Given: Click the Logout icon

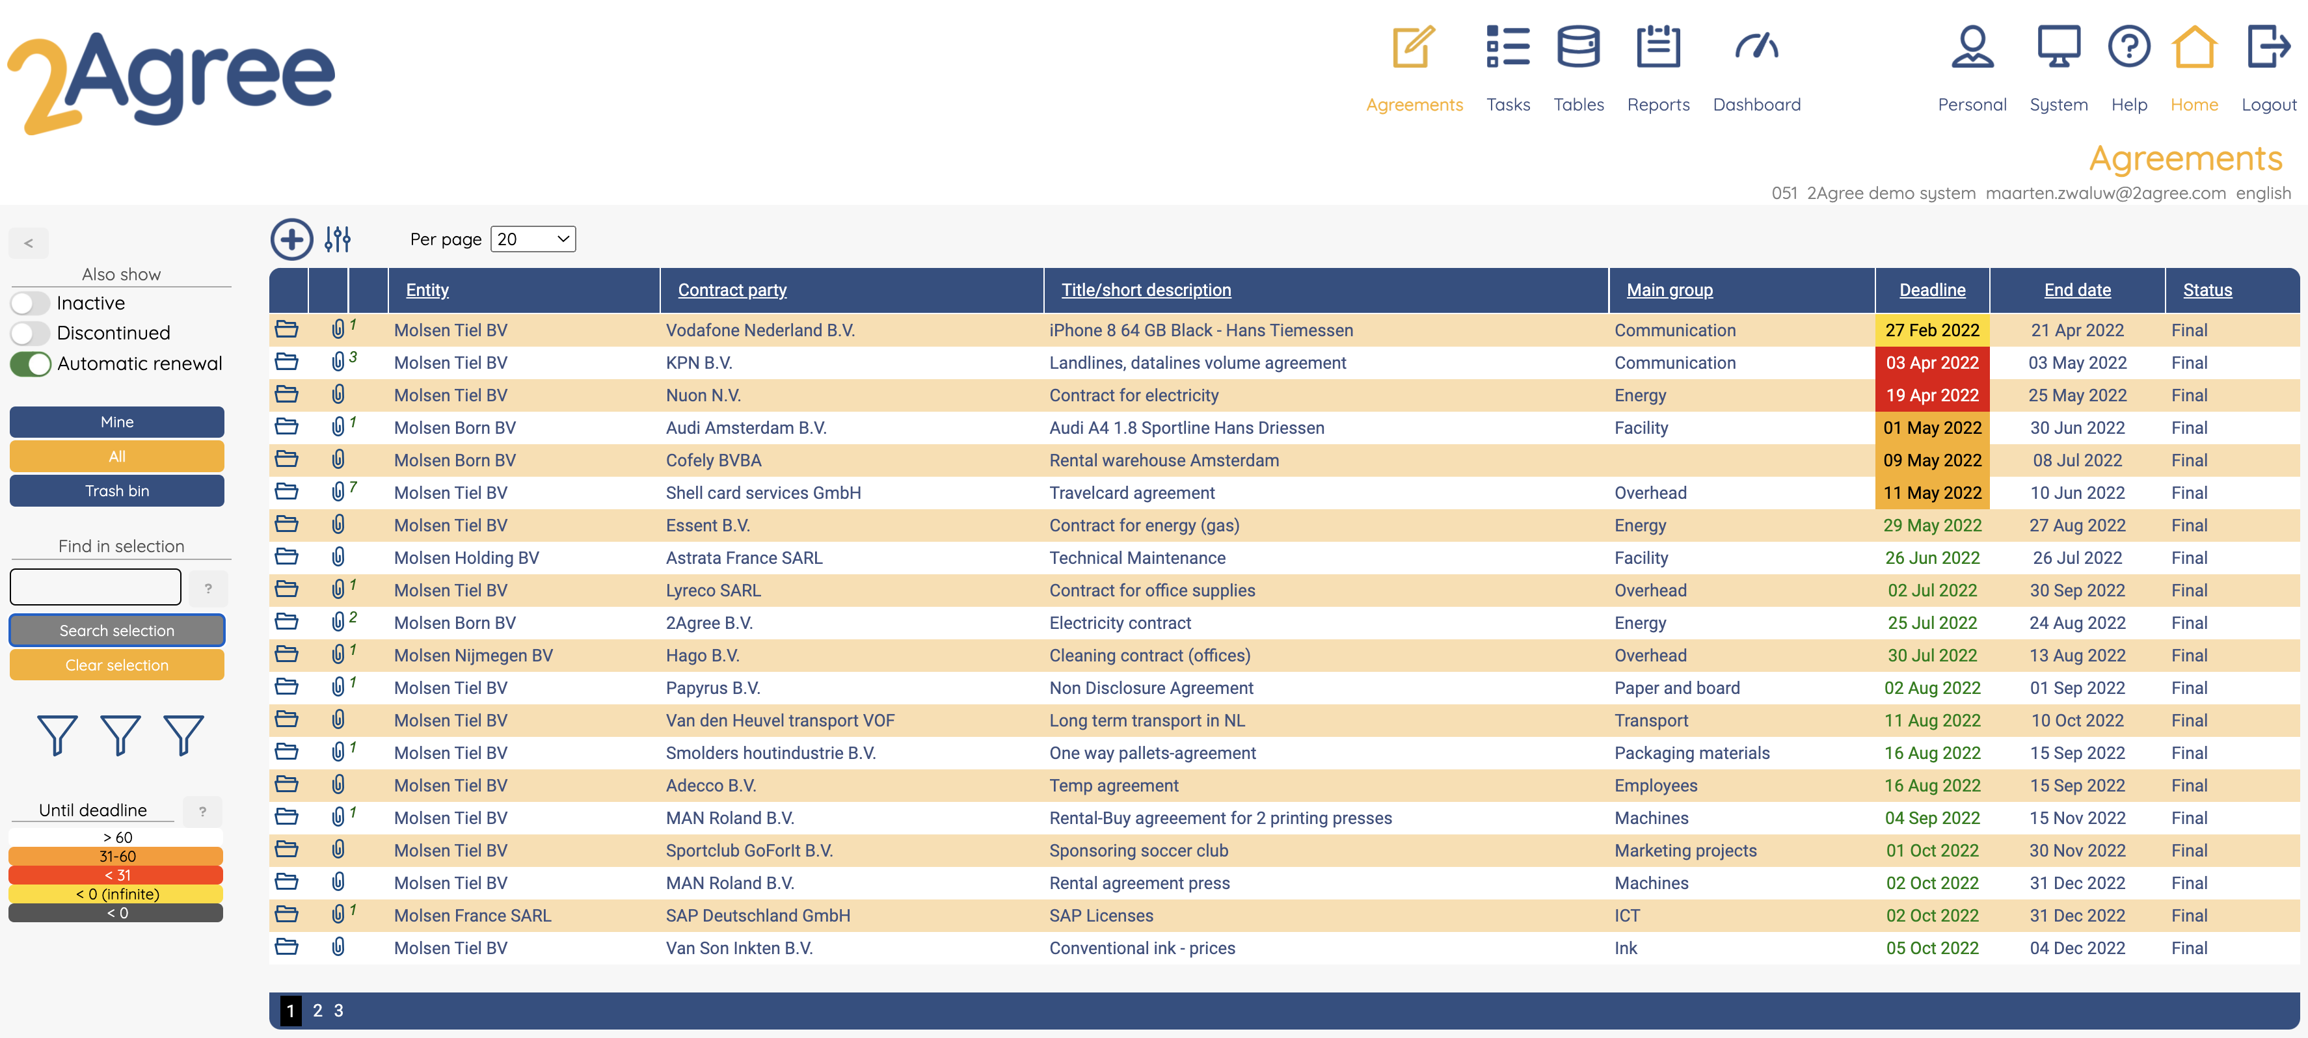Looking at the screenshot, I should [x=2268, y=47].
